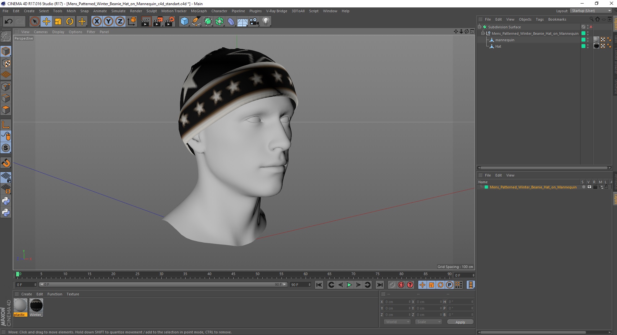Open viewport Cameras menu
The image size is (617, 335).
(41, 32)
